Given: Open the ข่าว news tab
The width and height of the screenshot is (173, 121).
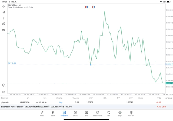Looking at the screenshot, I should tap(86, 114).
